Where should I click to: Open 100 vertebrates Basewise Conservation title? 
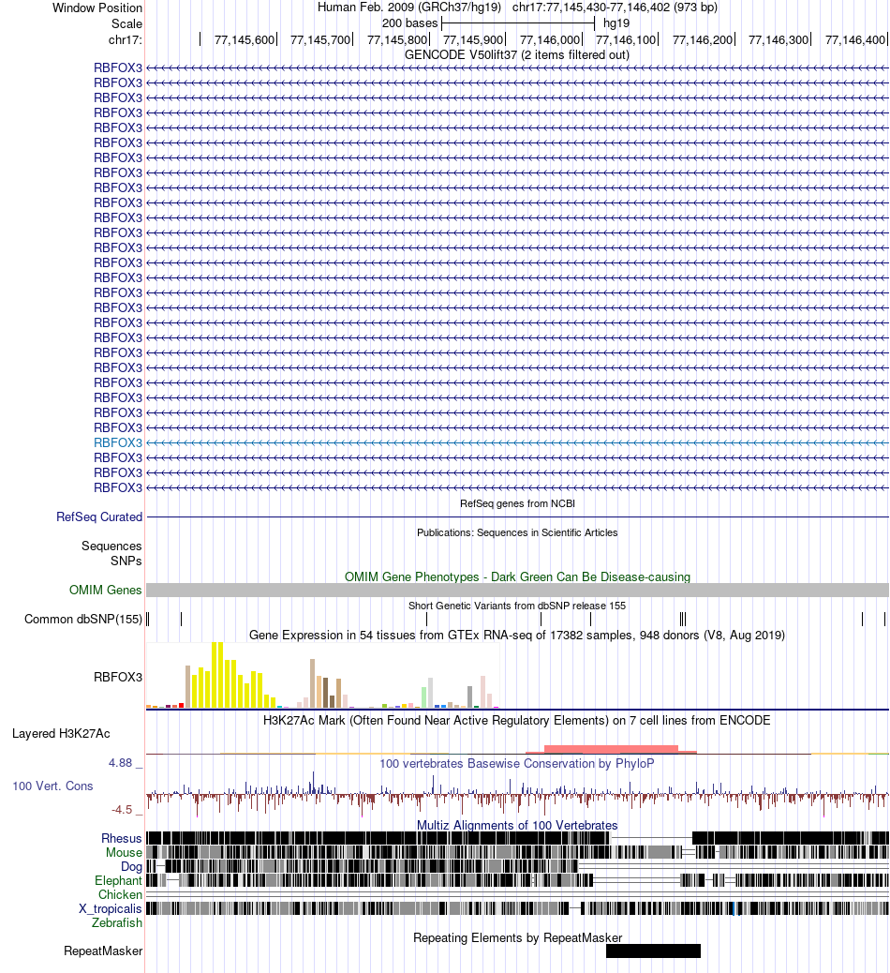(x=517, y=763)
